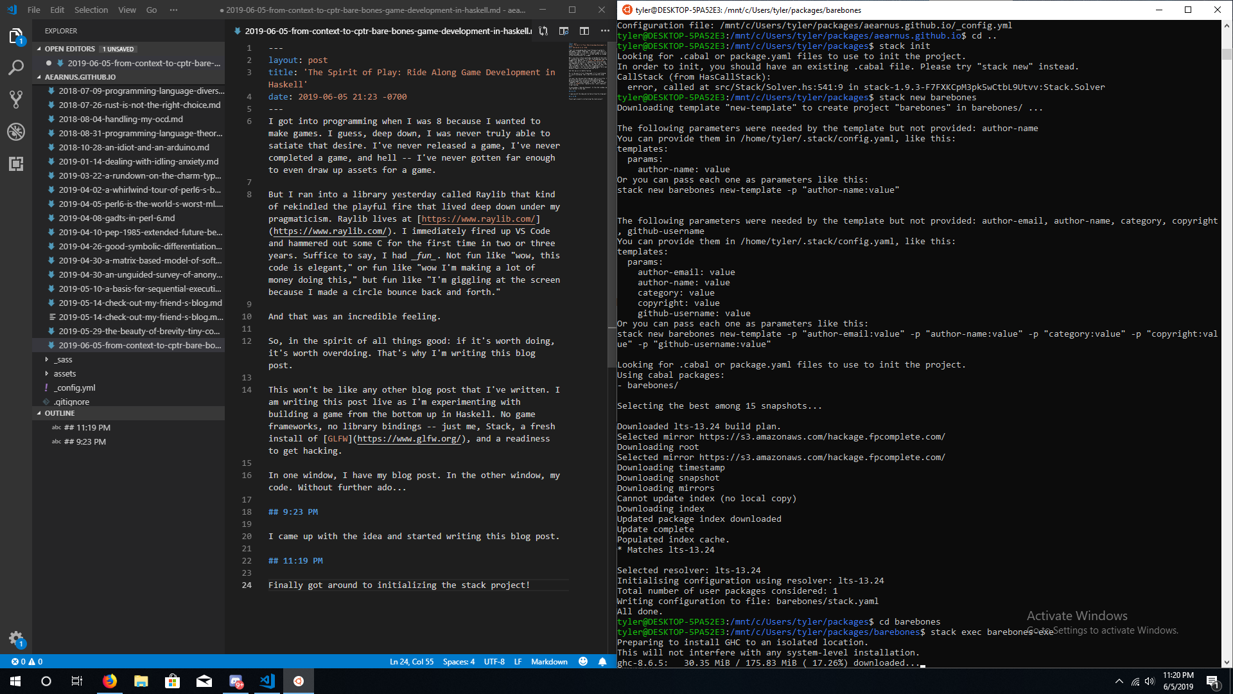
Task: Click the File menu in menu bar
Action: (x=35, y=10)
